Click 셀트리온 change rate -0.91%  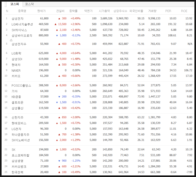[x=76, y=102]
